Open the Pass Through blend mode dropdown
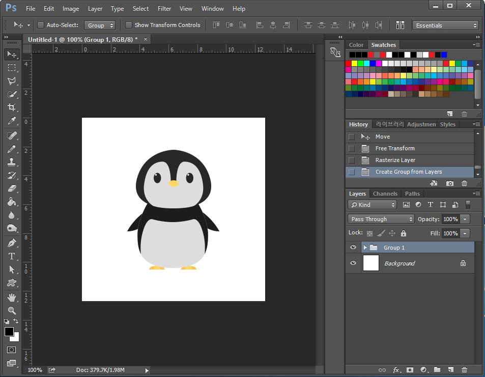The width and height of the screenshot is (485, 377). pos(381,219)
